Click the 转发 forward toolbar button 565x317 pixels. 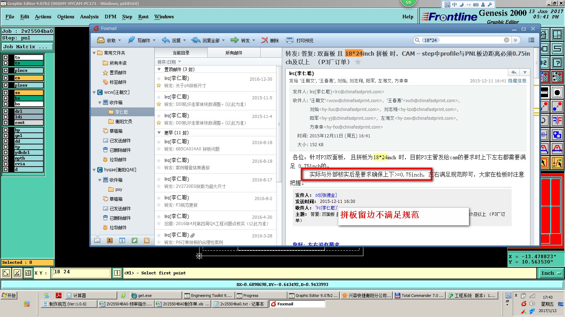pos(240,40)
